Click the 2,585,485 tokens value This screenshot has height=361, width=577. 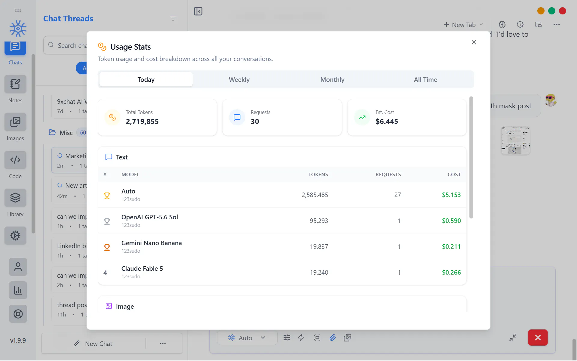(315, 195)
